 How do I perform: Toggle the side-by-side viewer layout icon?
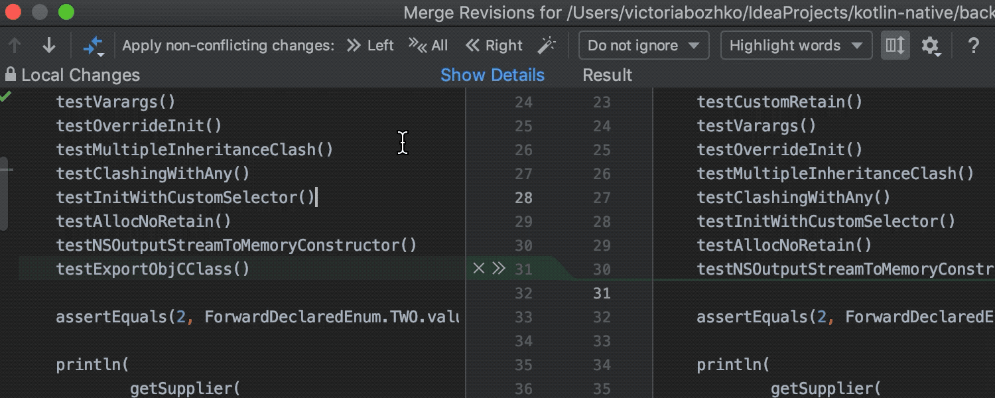895,45
